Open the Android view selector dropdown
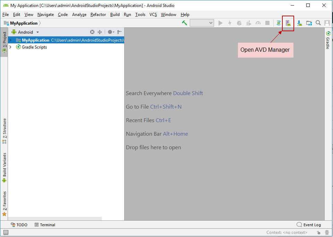Screen dimensions: 333x237 tap(25, 32)
